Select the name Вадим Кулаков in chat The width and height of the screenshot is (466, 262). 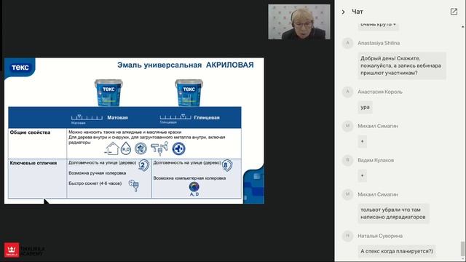[376, 160]
